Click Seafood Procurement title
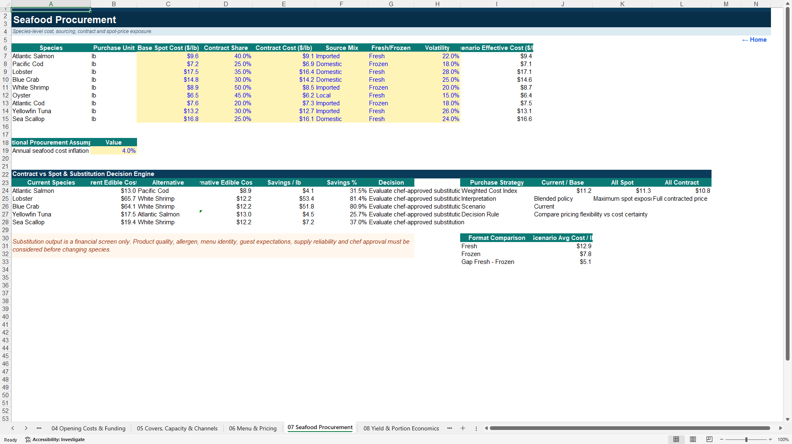Screen dimensions: 792x444 tap(65, 19)
